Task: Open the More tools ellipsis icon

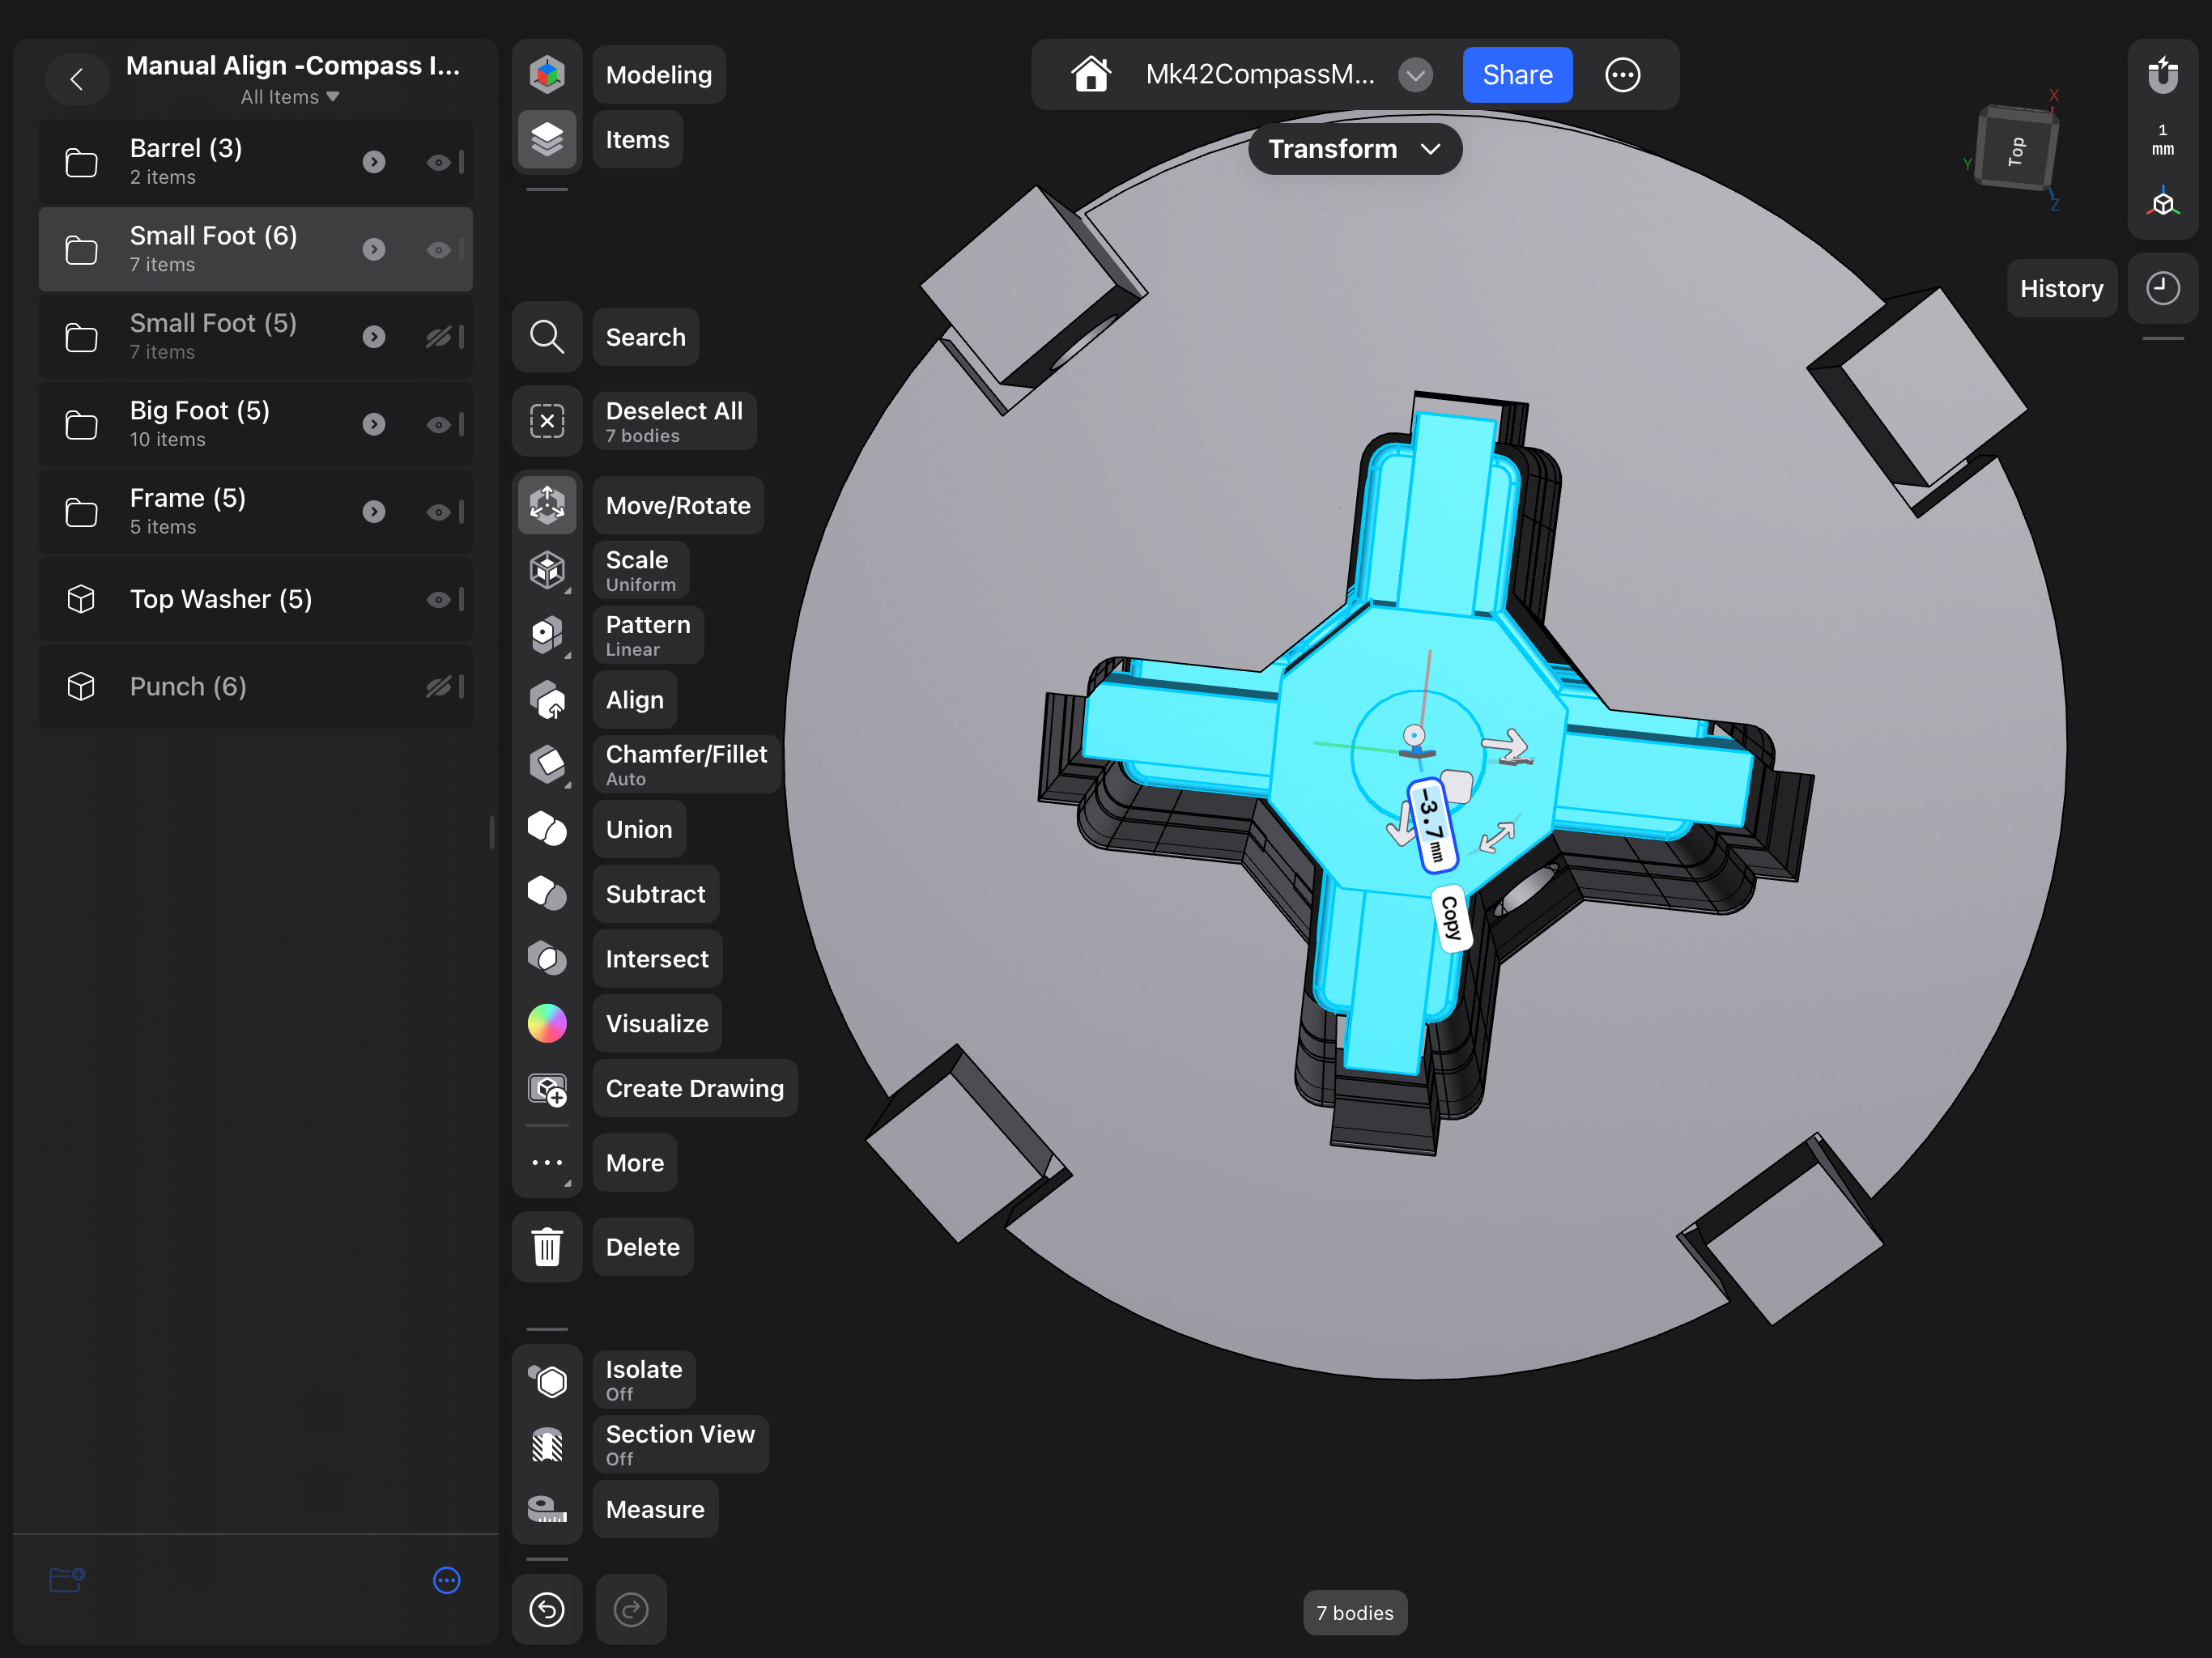Action: [x=547, y=1163]
